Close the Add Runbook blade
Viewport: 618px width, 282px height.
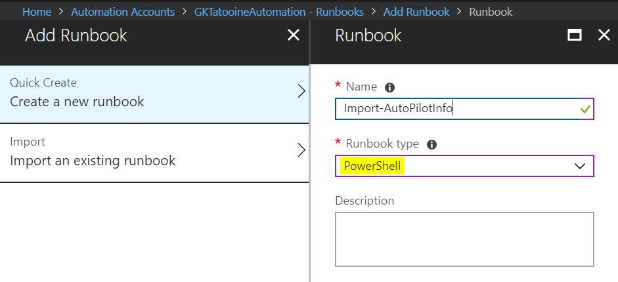point(294,35)
